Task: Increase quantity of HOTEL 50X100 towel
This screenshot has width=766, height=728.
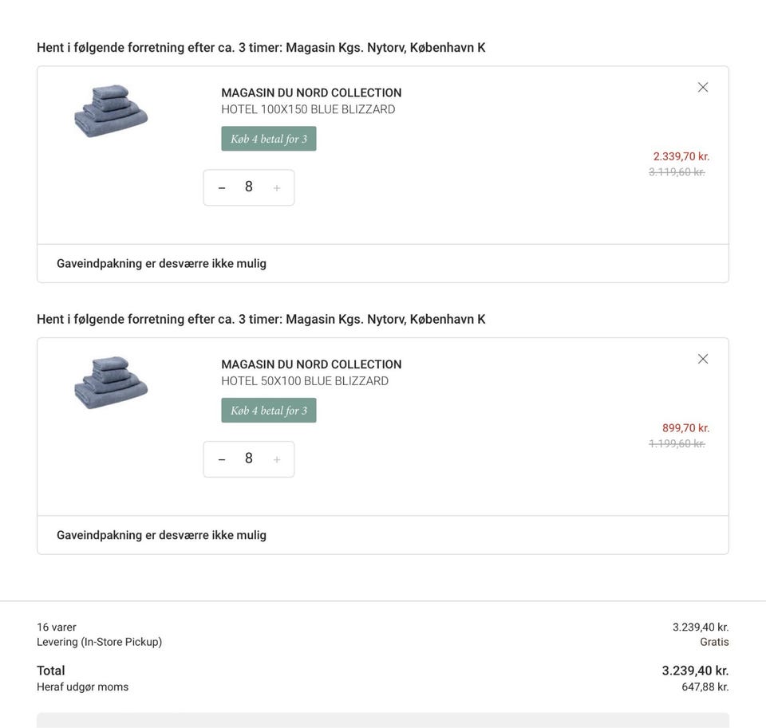Action: click(x=277, y=460)
